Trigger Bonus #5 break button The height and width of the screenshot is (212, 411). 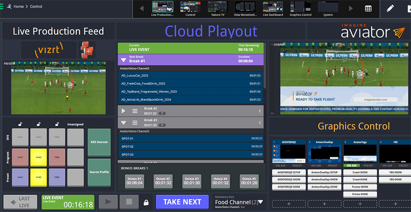coord(249,181)
